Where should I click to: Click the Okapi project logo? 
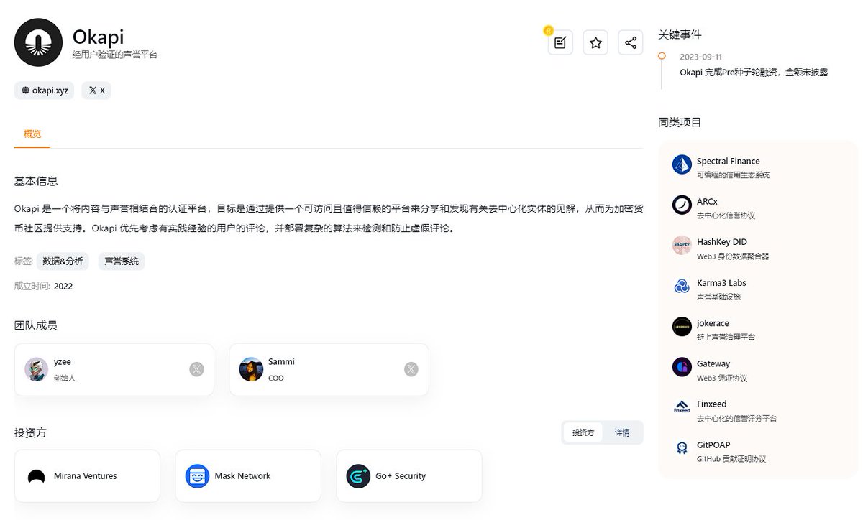[38, 42]
